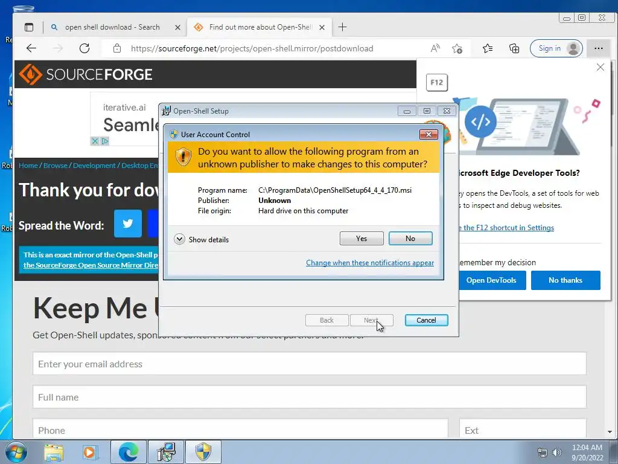
Task: Open the Windows Start menu
Action: [16, 452]
